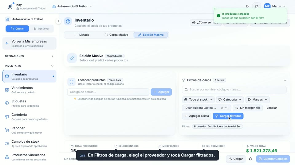This screenshot has width=295, height=165.
Task: Click the search magnifier icon in filters
Action: (186, 90)
